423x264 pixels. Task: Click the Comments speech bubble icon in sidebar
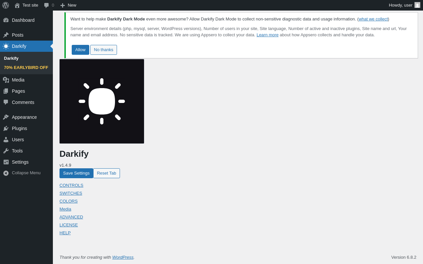click(x=6, y=102)
